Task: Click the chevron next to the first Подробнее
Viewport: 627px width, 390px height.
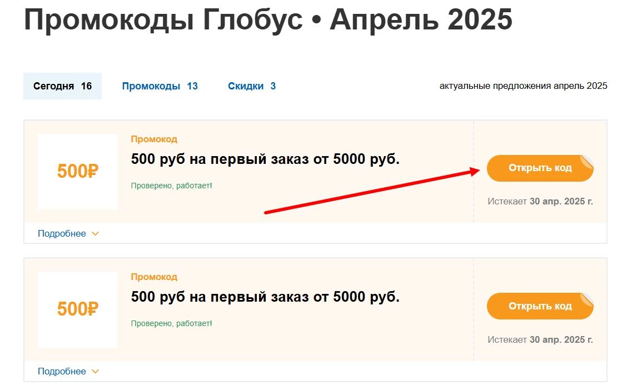Action: pyautogui.click(x=96, y=233)
